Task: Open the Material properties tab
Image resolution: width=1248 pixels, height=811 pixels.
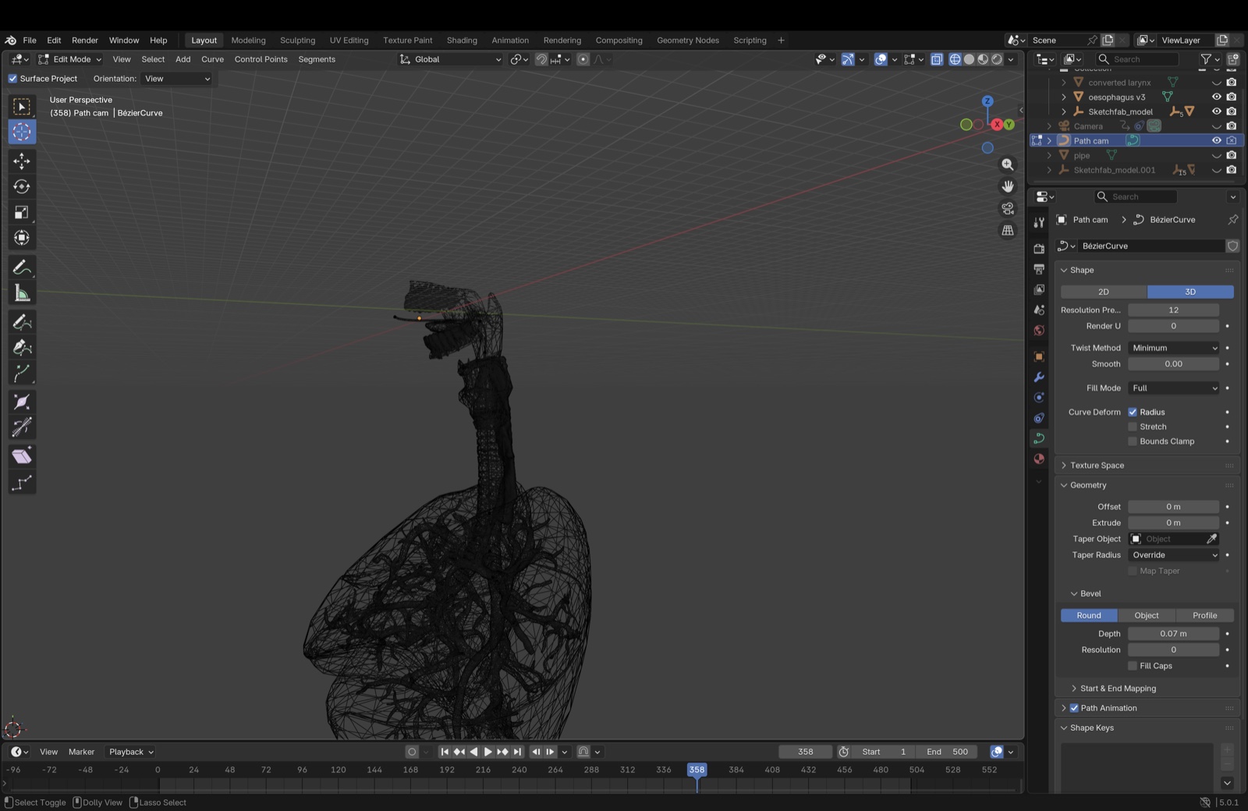Action: (1039, 459)
